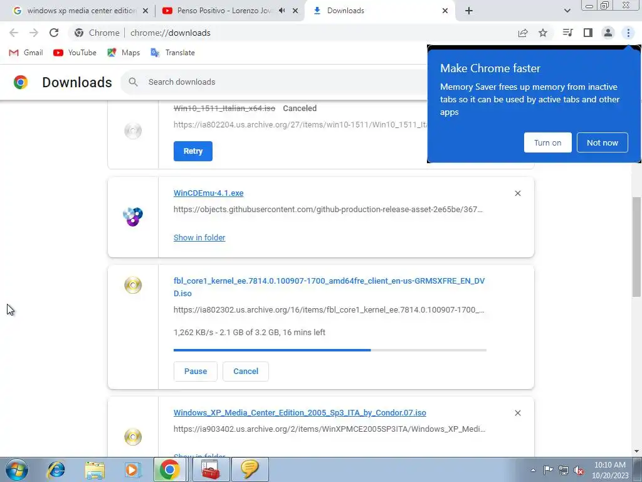Image resolution: width=642 pixels, height=482 pixels.
Task: Open network tray icon
Action: coord(564,470)
